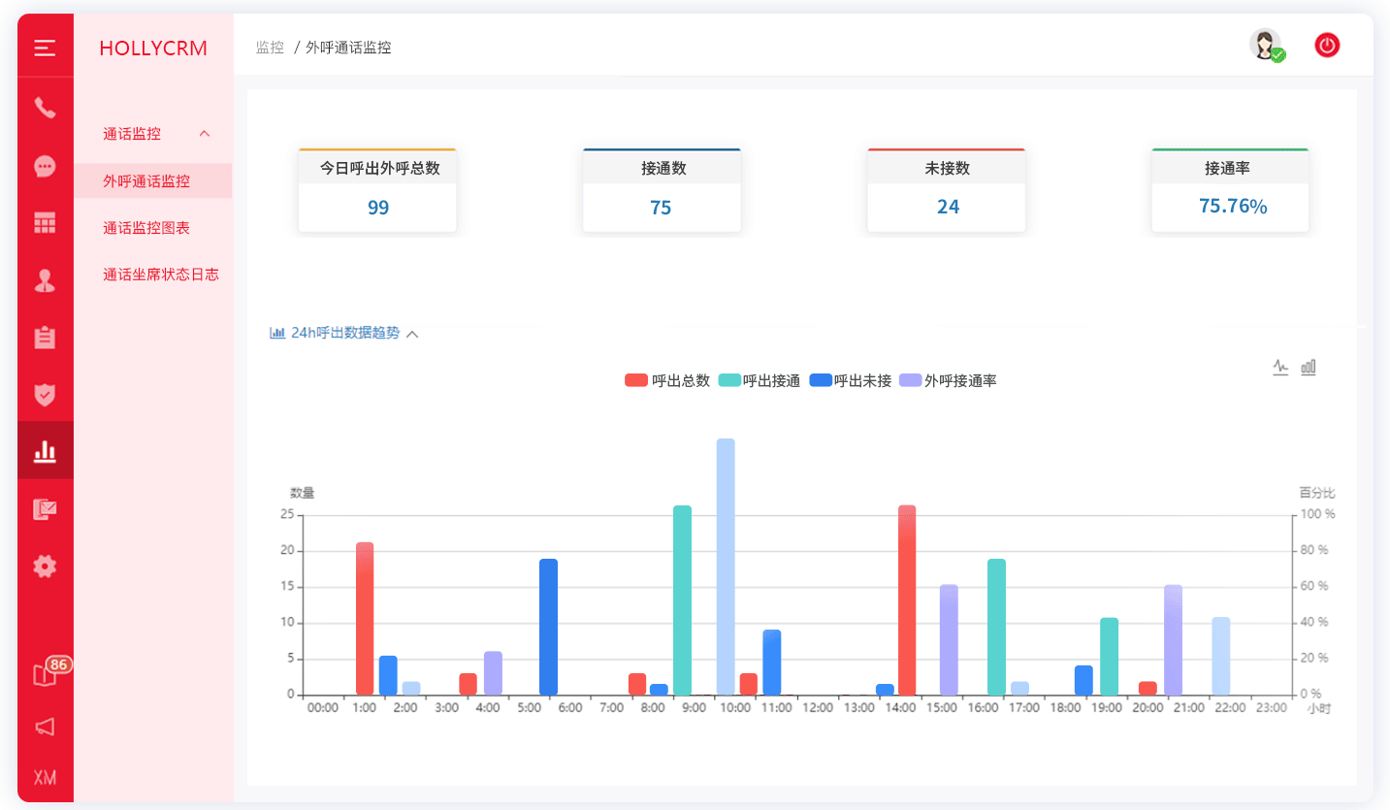Click the hamburger menu icon
The width and height of the screenshot is (1390, 810).
tap(45, 48)
